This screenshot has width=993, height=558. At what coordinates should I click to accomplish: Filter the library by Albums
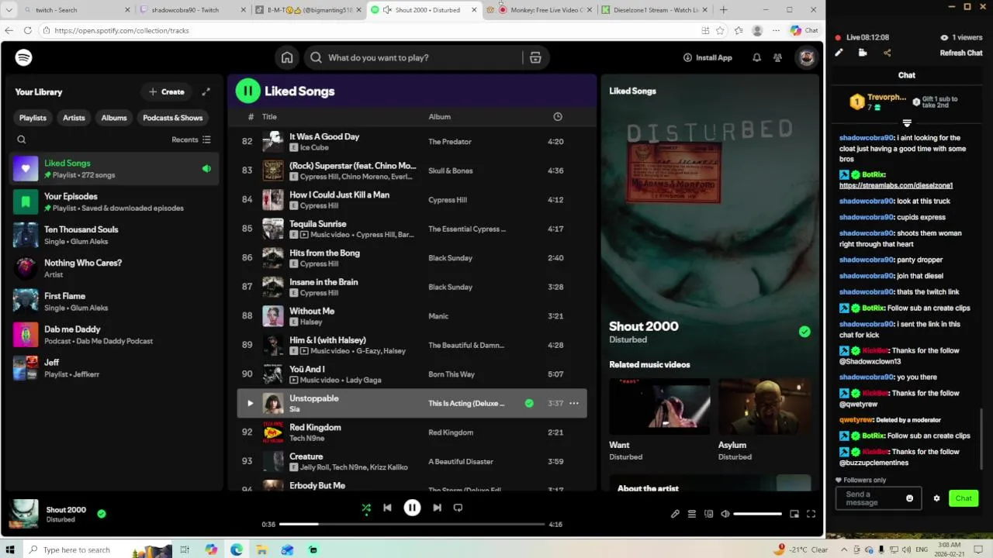point(114,118)
